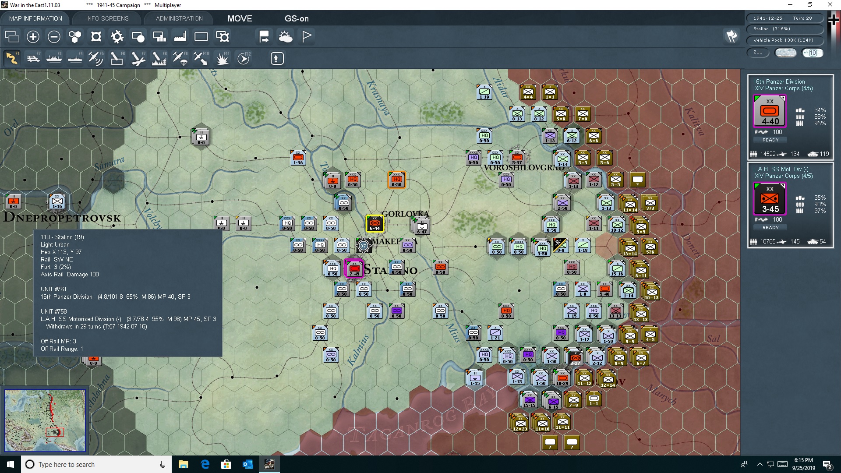Select bomb city mode F8
Screen dimensions: 841x473
click(159, 58)
